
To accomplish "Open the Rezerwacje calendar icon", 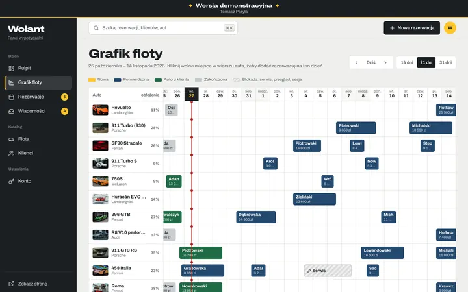I will 11,97.
